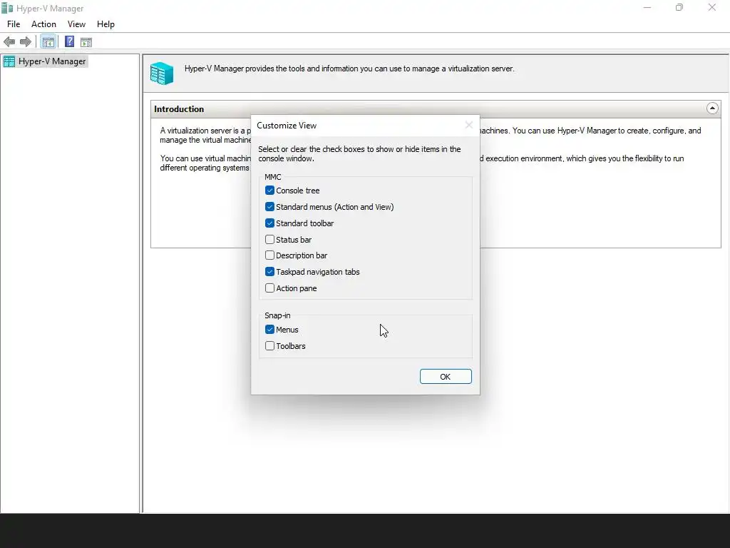Open the Action menu
Screen dimensions: 730x548
(43, 24)
